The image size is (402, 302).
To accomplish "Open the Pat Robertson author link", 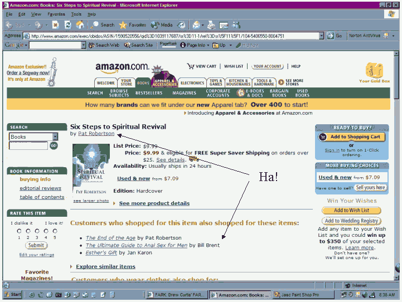I will coord(96,134).
